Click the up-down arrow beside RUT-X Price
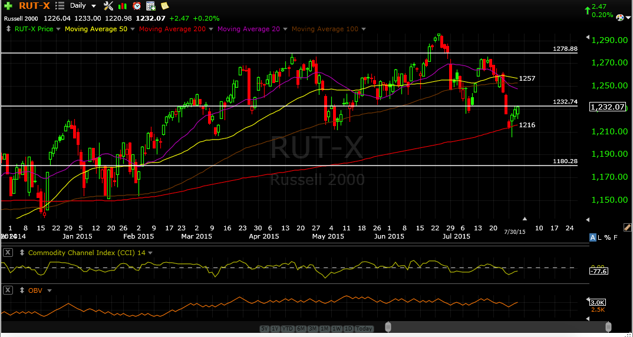The width and height of the screenshot is (633, 337). [x=9, y=29]
